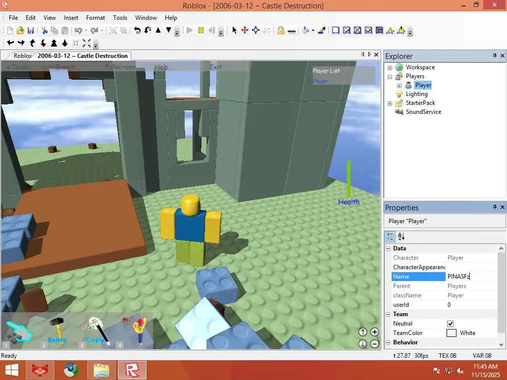
Task: Click the color dropper tool icon
Action: pyautogui.click(x=321, y=30)
